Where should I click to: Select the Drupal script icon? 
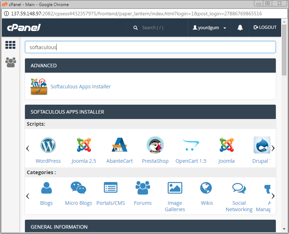(x=262, y=145)
